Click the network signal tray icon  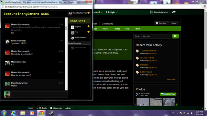(188, 113)
